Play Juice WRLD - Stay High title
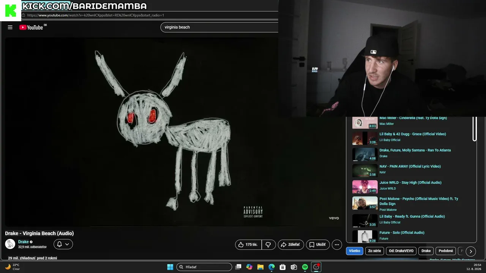This screenshot has height=273, width=486. pyautogui.click(x=410, y=182)
